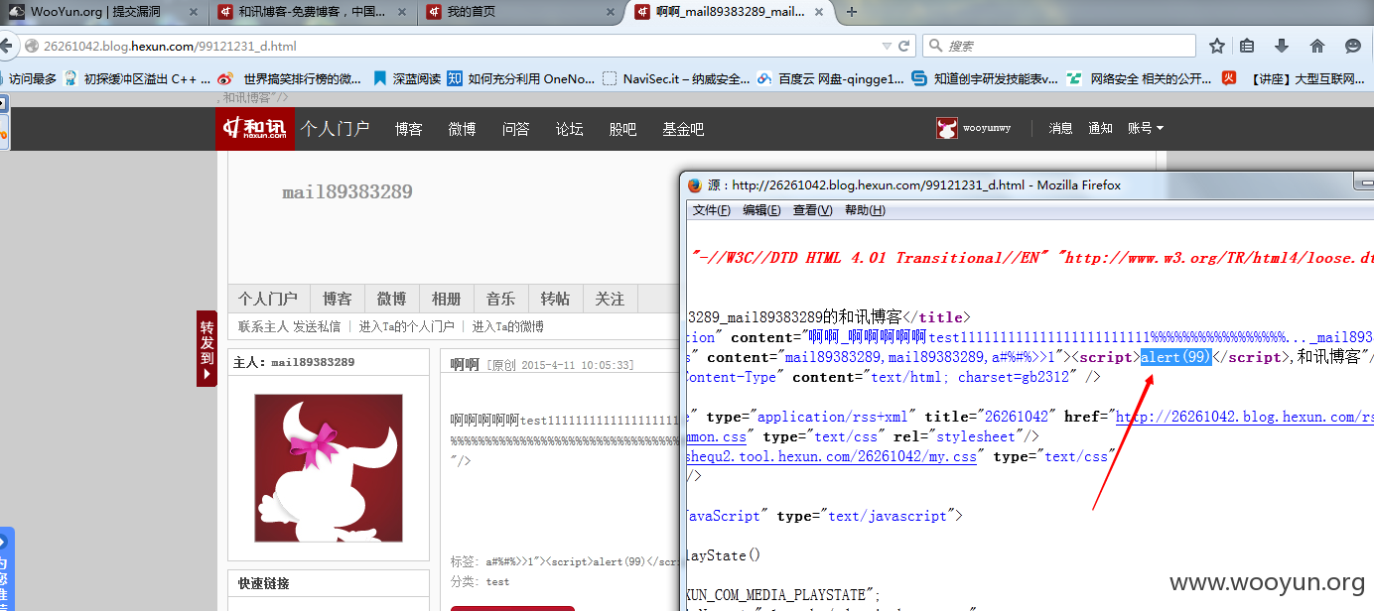This screenshot has height=611, width=1374.
Task: Open 编辑(E) menu in source window
Action: (x=762, y=210)
